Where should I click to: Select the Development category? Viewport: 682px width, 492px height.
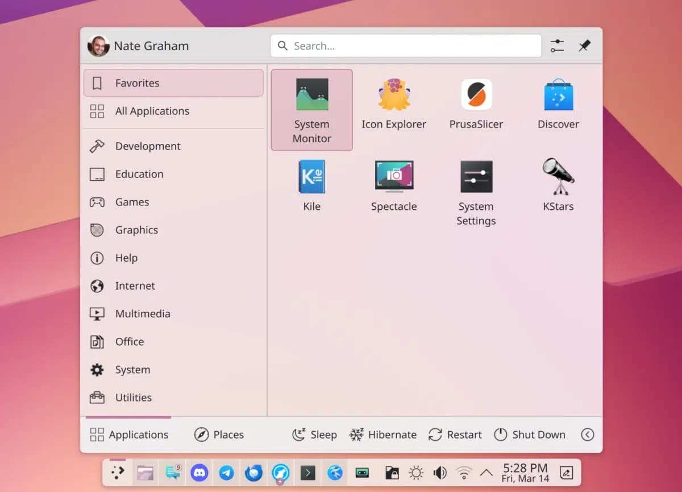(148, 146)
